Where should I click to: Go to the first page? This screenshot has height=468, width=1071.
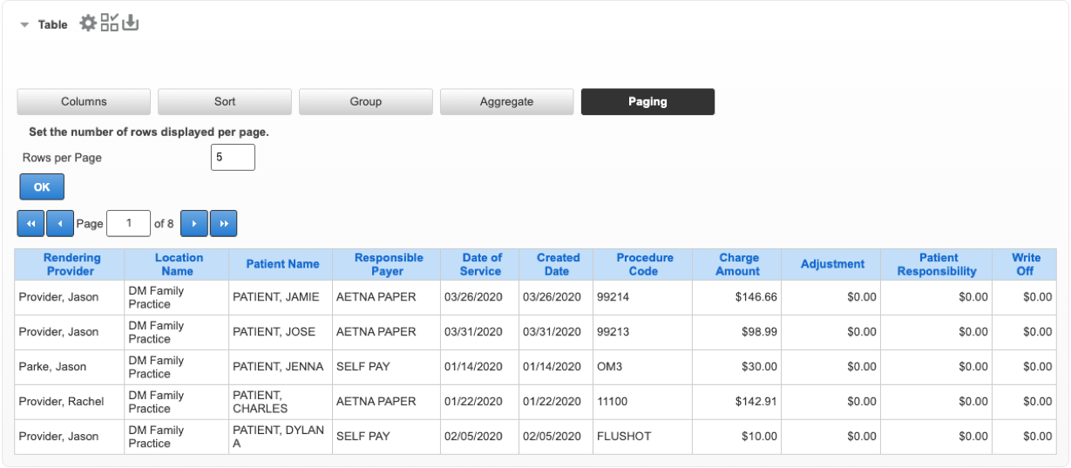tap(30, 224)
